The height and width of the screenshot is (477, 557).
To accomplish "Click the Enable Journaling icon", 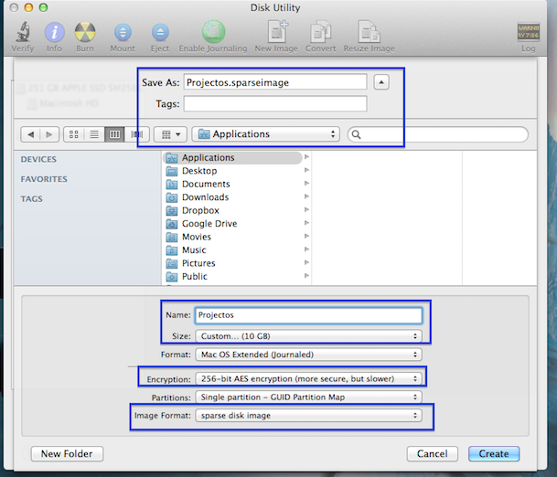I will (x=213, y=34).
